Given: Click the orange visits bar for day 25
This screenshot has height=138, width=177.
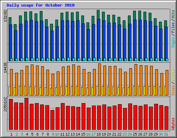Looking at the screenshot, I should tap(136, 80).
